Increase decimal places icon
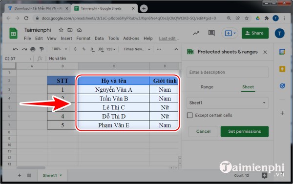Screen dimensions: 293x184 (x=101, y=49)
